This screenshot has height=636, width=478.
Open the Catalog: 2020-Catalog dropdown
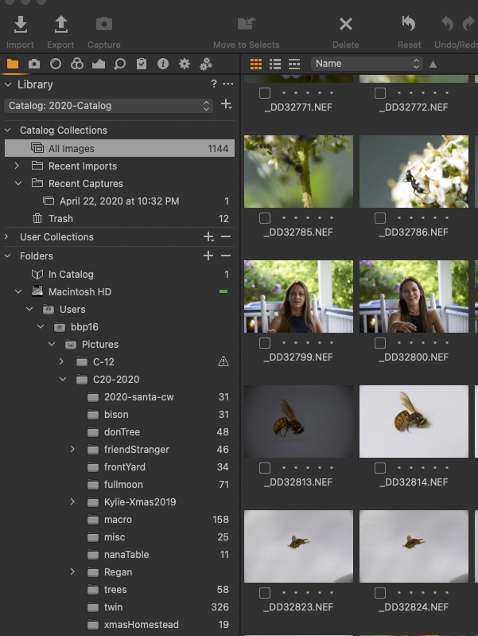(x=109, y=105)
